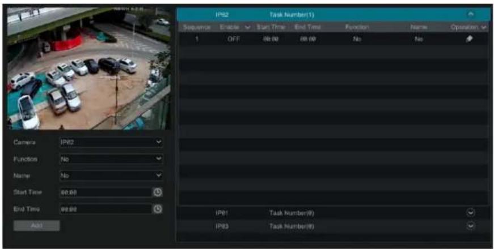This screenshot has width=494, height=249.
Task: Click the Start Time input field
Action: click(x=105, y=192)
